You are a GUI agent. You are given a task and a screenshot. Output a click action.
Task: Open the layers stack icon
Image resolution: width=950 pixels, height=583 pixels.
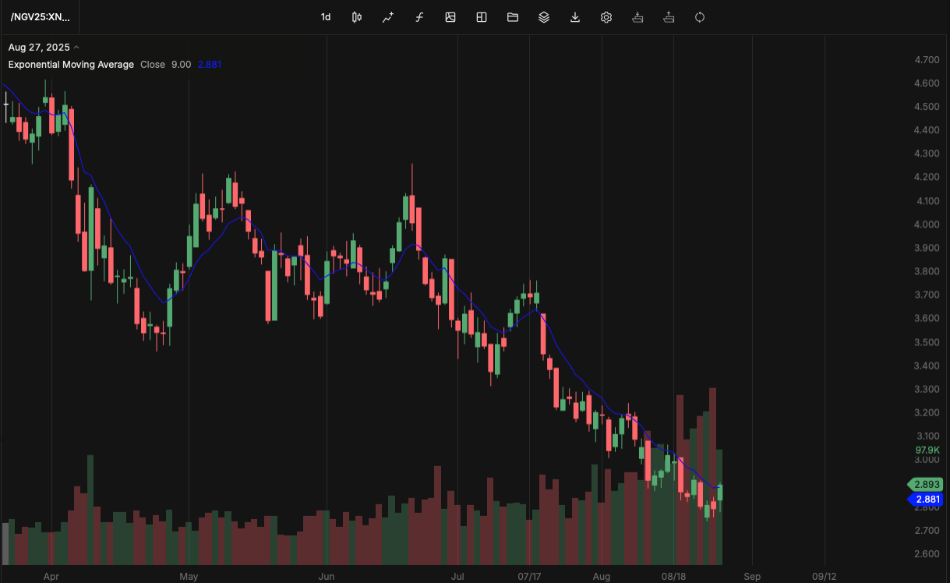pyautogui.click(x=544, y=17)
